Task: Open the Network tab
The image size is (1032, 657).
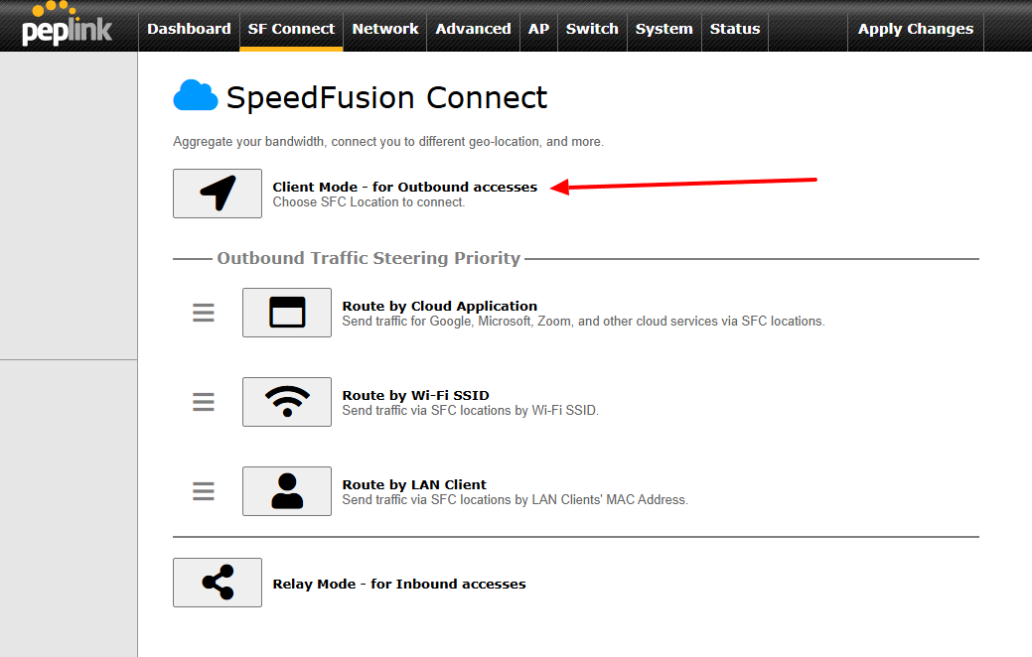Action: click(x=385, y=29)
